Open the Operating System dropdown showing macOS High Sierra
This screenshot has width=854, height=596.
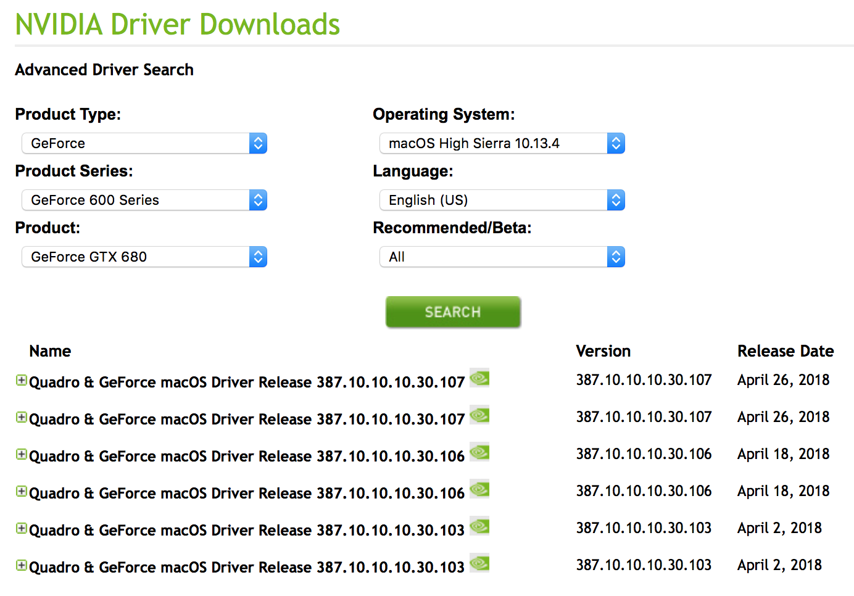[502, 143]
